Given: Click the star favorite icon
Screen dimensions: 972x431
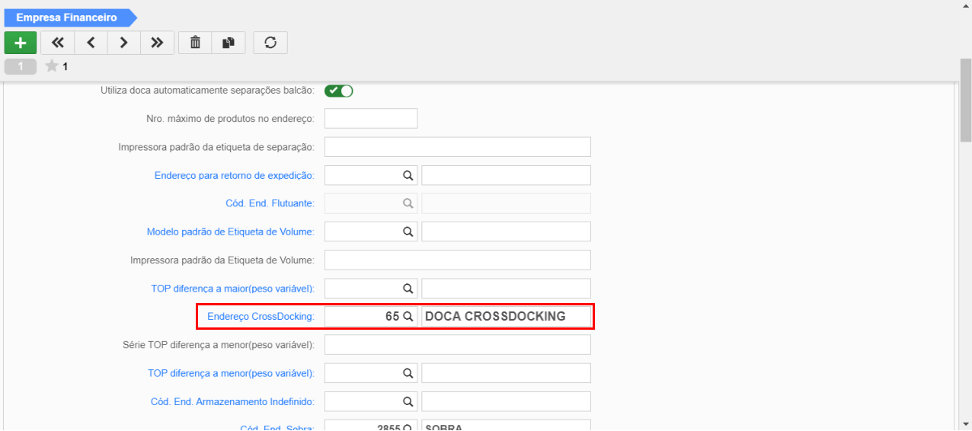Looking at the screenshot, I should tap(52, 66).
